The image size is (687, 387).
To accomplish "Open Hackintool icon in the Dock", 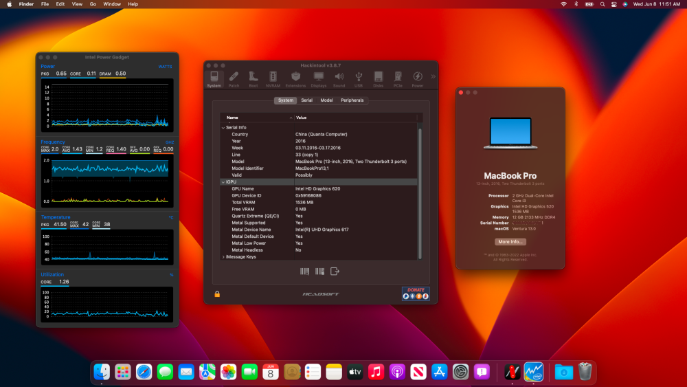I will pos(513,372).
